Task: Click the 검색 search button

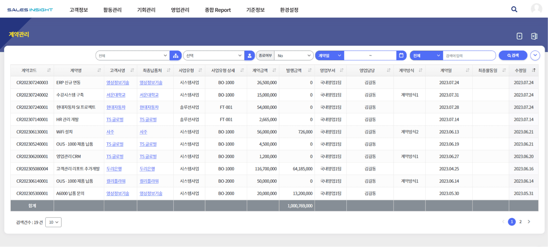Action: click(x=513, y=56)
